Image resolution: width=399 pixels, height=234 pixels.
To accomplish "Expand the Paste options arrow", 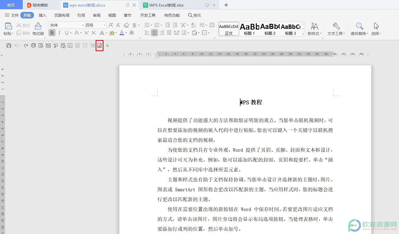I will [x=12, y=34].
